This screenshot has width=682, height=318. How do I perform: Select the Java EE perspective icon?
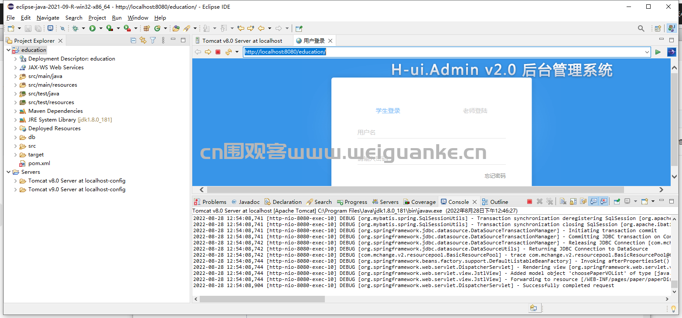click(x=672, y=28)
